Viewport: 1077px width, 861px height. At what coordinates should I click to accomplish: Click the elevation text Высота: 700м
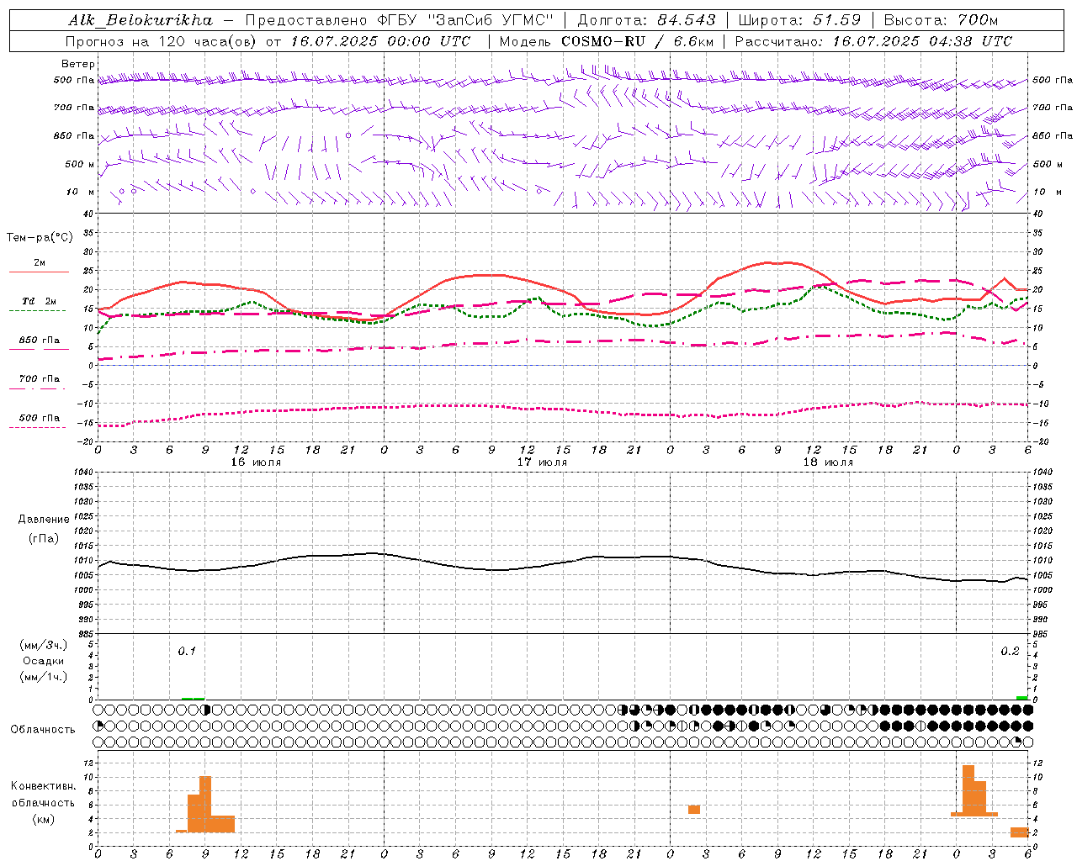coord(941,20)
